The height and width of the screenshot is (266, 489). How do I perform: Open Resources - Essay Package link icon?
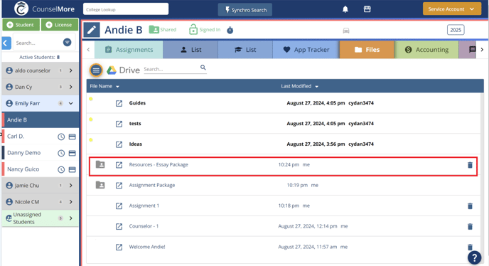pyautogui.click(x=119, y=165)
